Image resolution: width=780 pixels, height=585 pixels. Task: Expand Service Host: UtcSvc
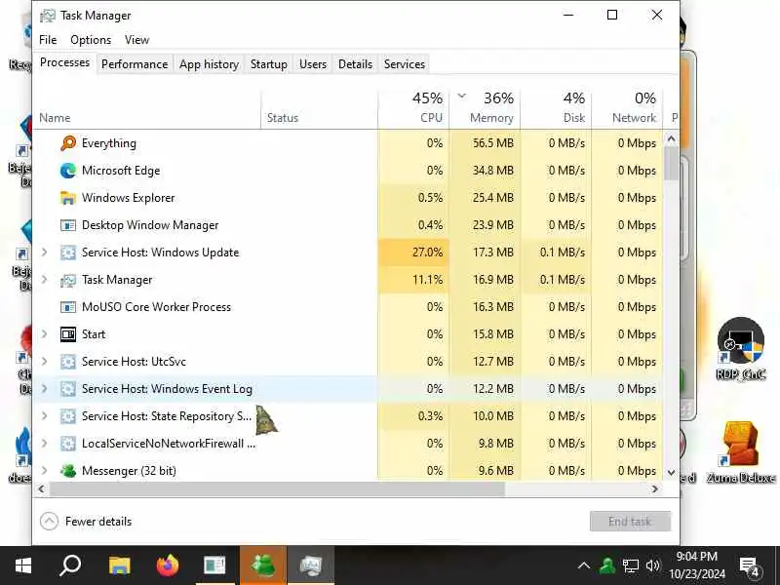point(44,362)
